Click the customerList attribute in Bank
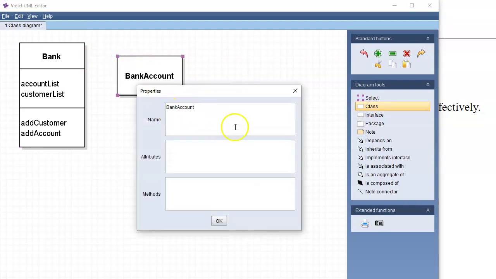The width and height of the screenshot is (496, 279). [42, 94]
